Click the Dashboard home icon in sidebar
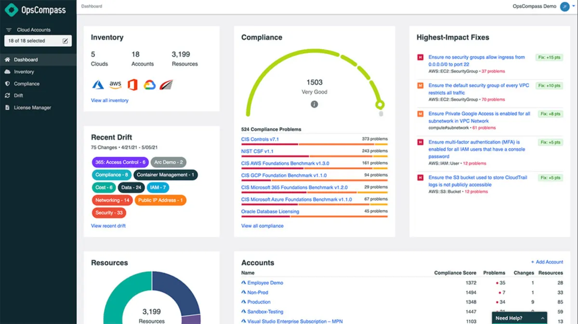The height and width of the screenshot is (324, 578). click(7, 60)
